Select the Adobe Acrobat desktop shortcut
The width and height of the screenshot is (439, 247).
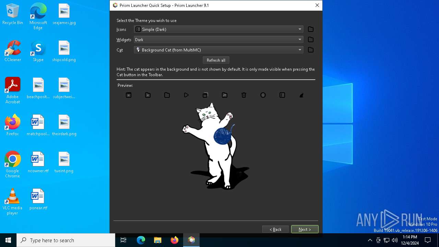(x=13, y=91)
